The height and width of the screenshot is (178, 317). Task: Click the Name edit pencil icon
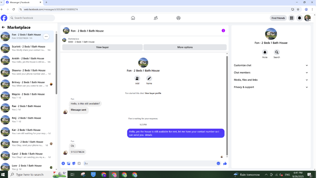[x=149, y=78]
